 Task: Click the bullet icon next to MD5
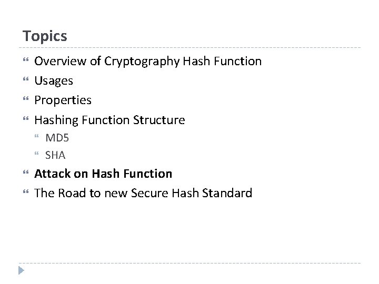pos(37,136)
